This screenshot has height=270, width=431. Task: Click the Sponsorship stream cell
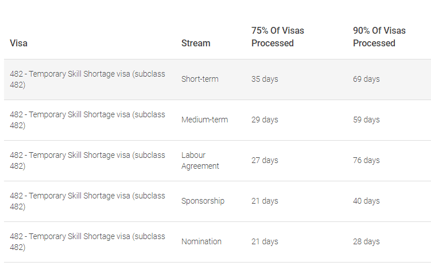pos(203,201)
